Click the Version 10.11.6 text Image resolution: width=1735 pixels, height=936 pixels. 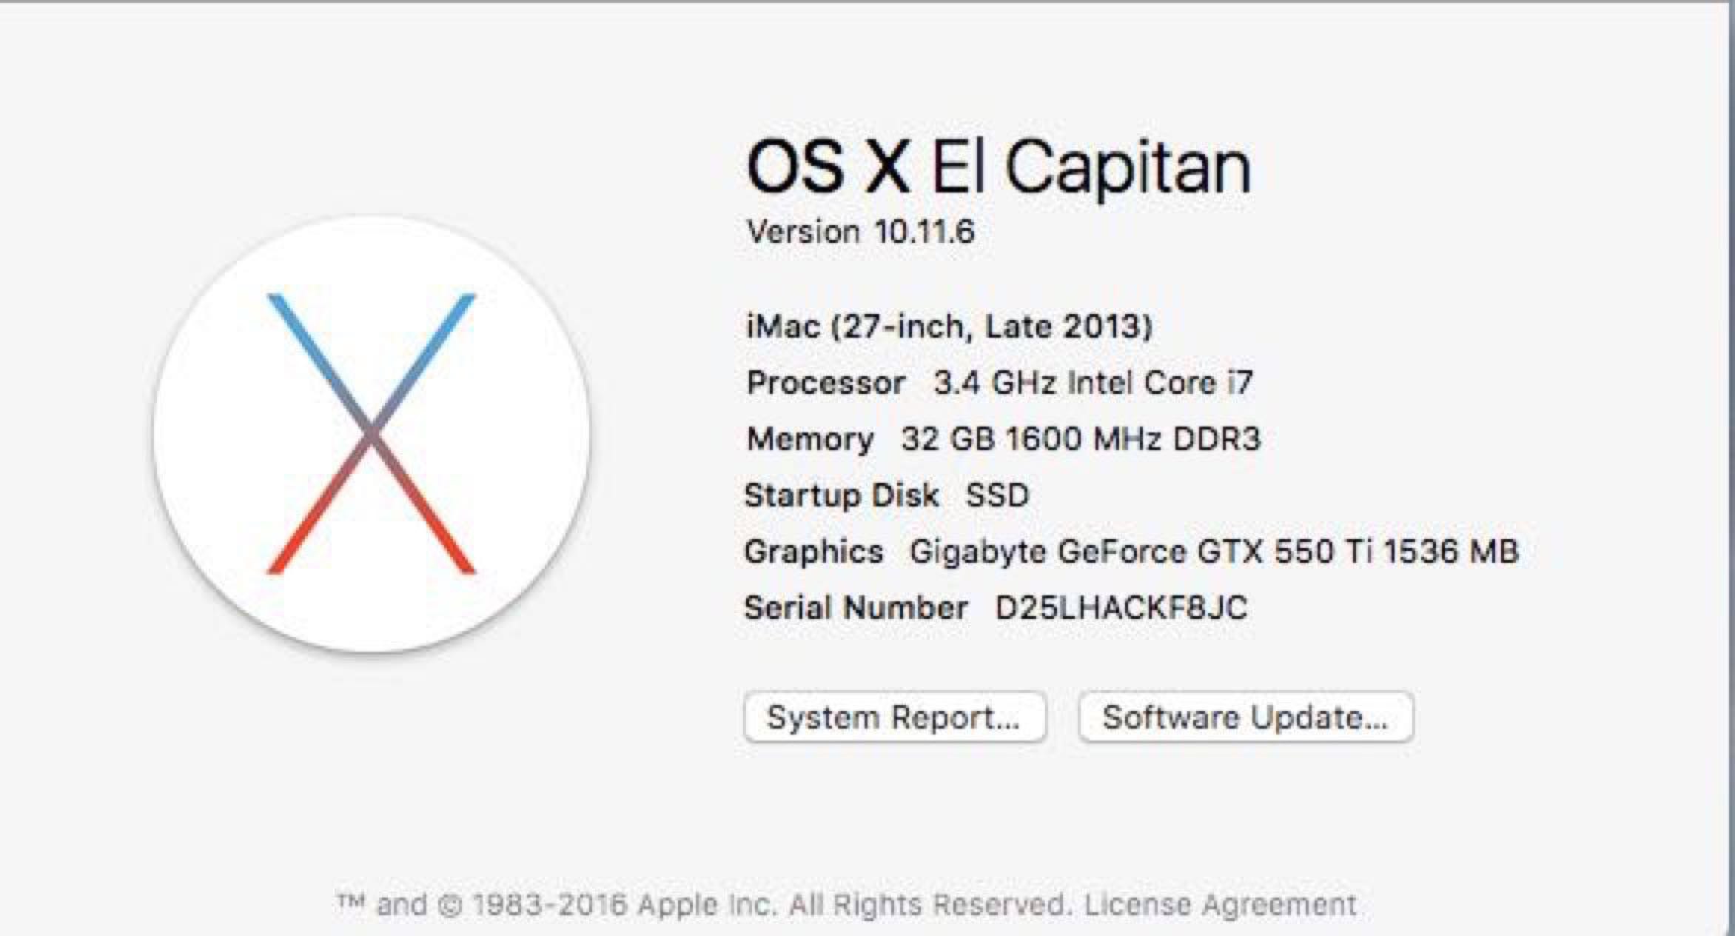861,232
